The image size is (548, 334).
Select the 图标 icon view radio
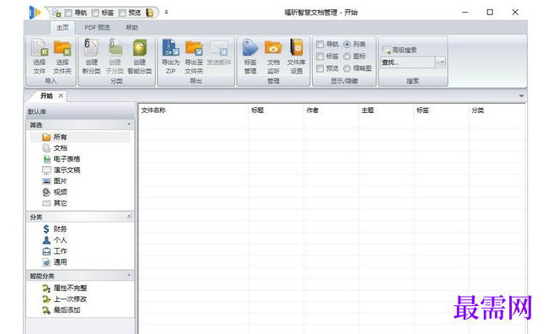pos(347,57)
